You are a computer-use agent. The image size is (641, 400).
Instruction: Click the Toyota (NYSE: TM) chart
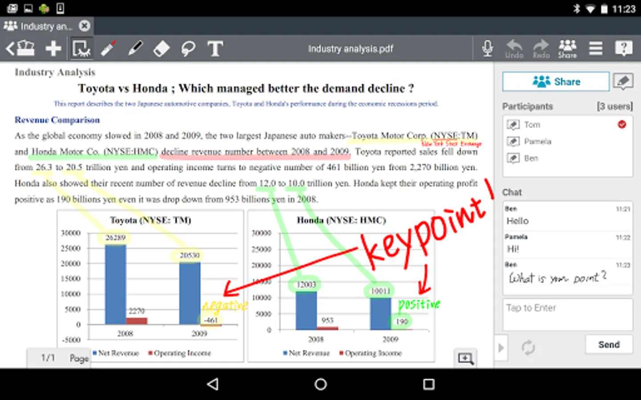pyautogui.click(x=150, y=286)
